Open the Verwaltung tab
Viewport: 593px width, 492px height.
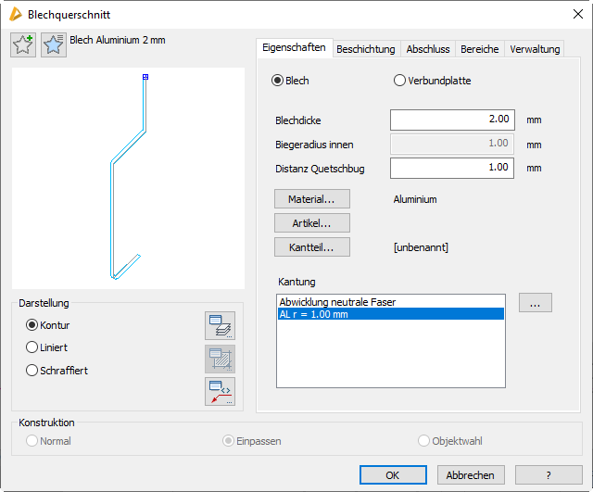[x=535, y=49]
